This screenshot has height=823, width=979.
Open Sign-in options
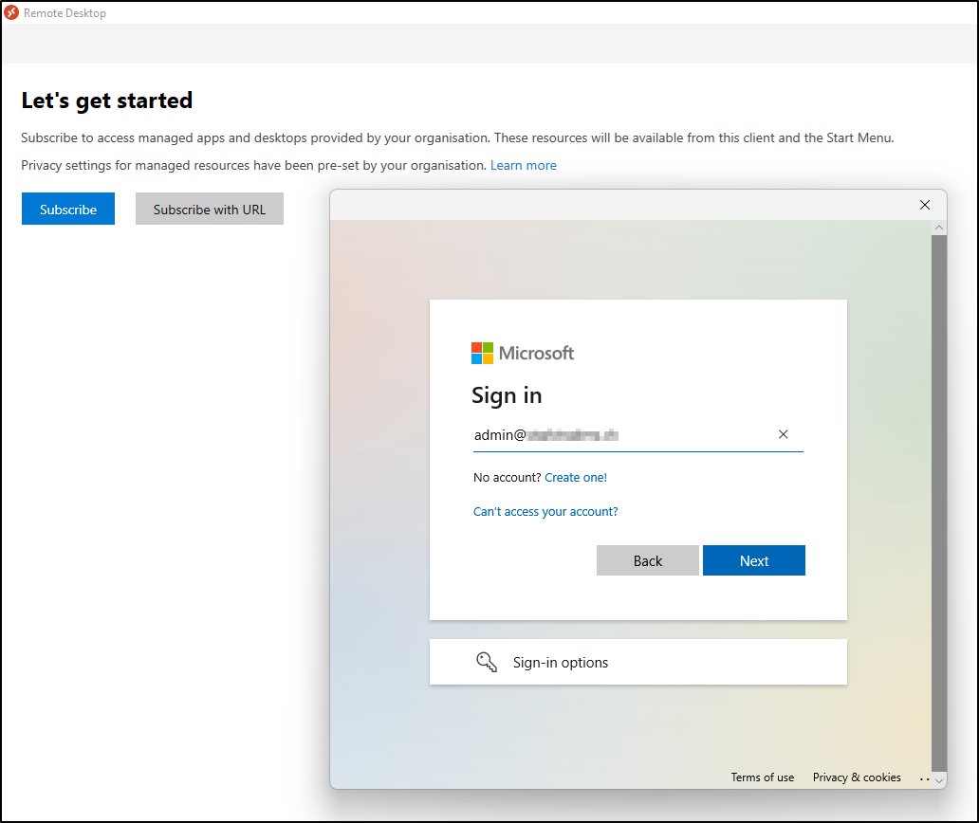638,662
